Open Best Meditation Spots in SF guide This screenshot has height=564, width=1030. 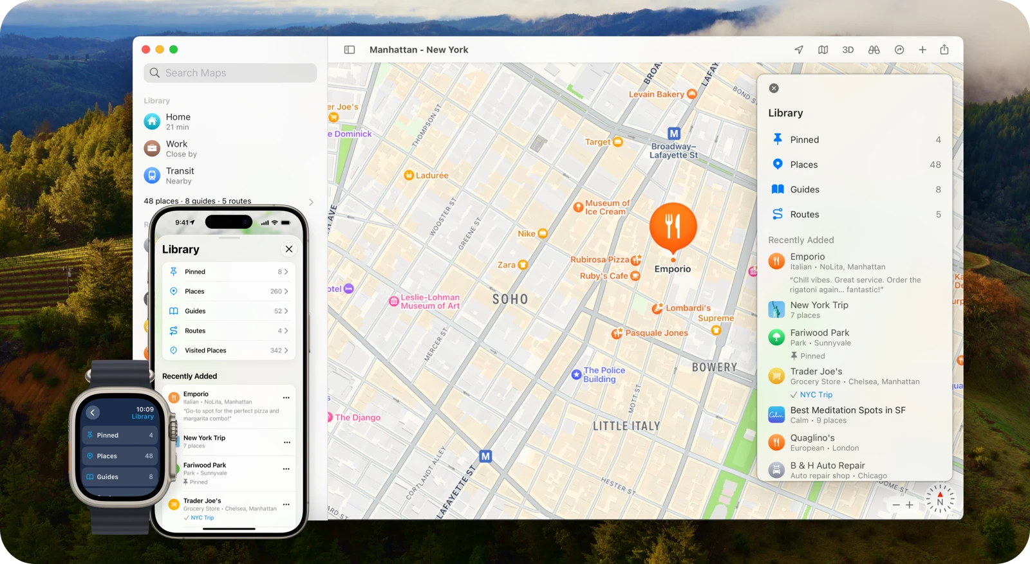pyautogui.click(x=855, y=415)
